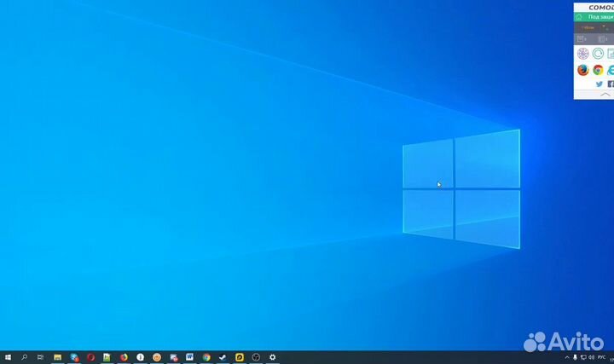
Task: Open Twitter link in Comodo widget
Action: pos(600,84)
